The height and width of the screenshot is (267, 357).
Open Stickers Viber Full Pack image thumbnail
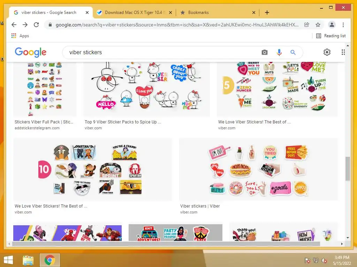click(x=45, y=89)
